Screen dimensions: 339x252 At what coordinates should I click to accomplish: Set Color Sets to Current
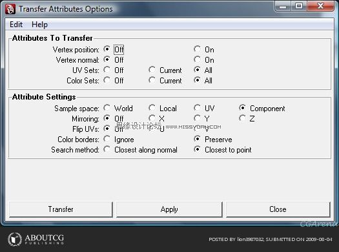tap(152, 80)
